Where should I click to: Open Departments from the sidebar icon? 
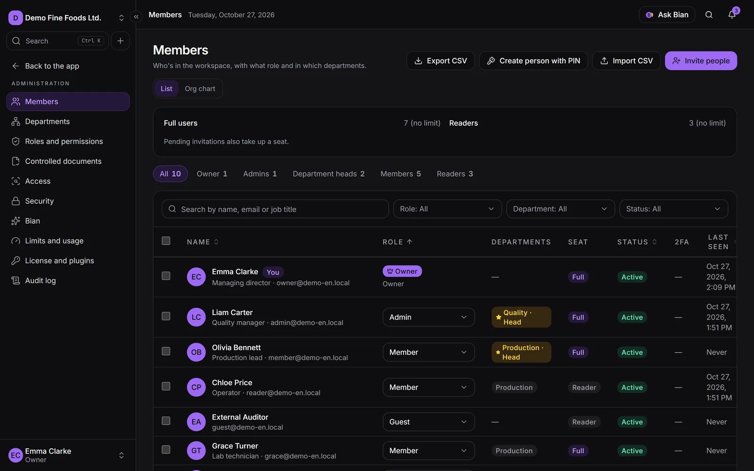click(x=16, y=122)
